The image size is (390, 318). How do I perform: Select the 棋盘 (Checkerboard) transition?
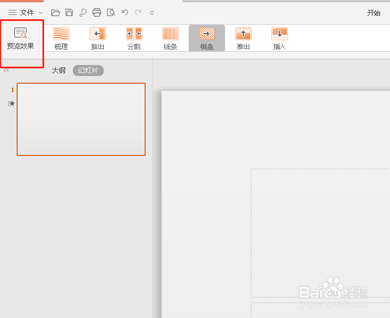click(x=207, y=38)
